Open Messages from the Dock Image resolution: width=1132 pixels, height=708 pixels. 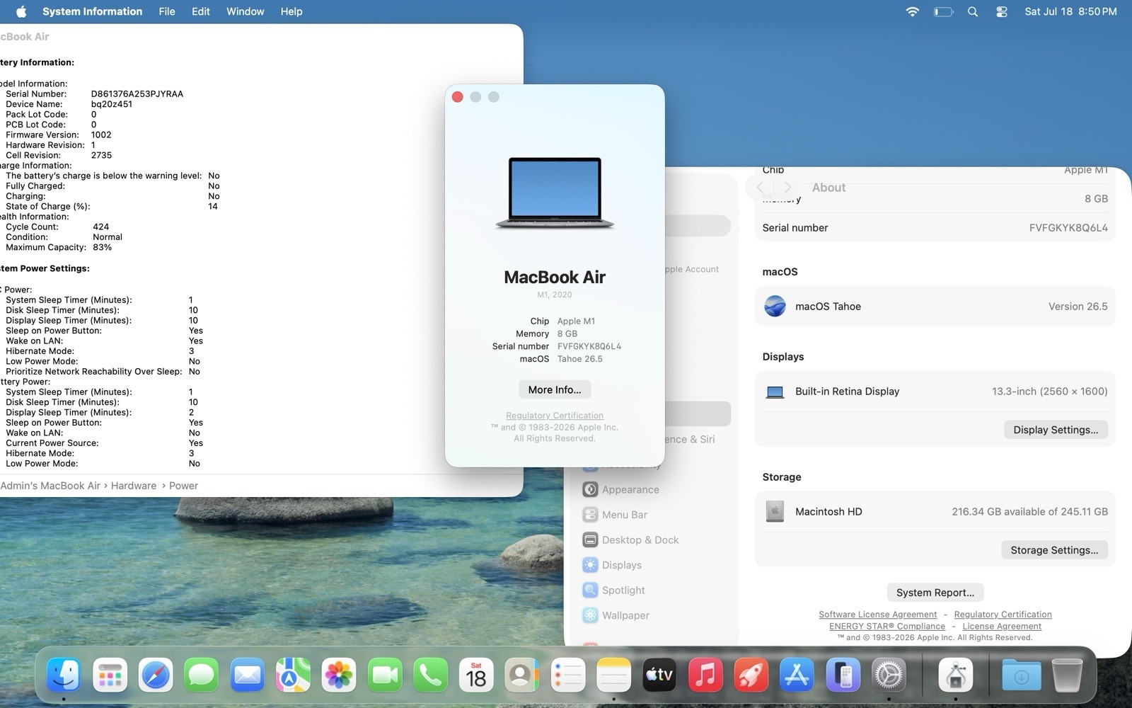pos(201,675)
